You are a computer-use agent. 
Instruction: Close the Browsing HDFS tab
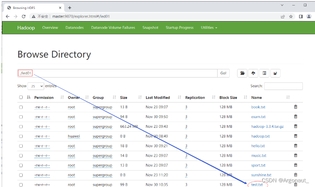pyautogui.click(x=60, y=8)
